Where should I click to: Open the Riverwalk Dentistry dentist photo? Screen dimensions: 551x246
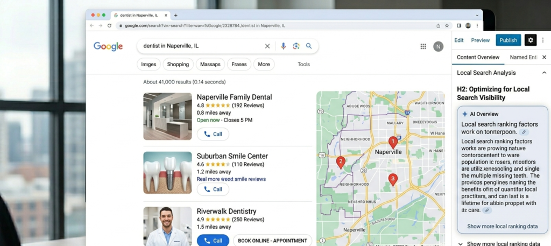click(x=168, y=226)
